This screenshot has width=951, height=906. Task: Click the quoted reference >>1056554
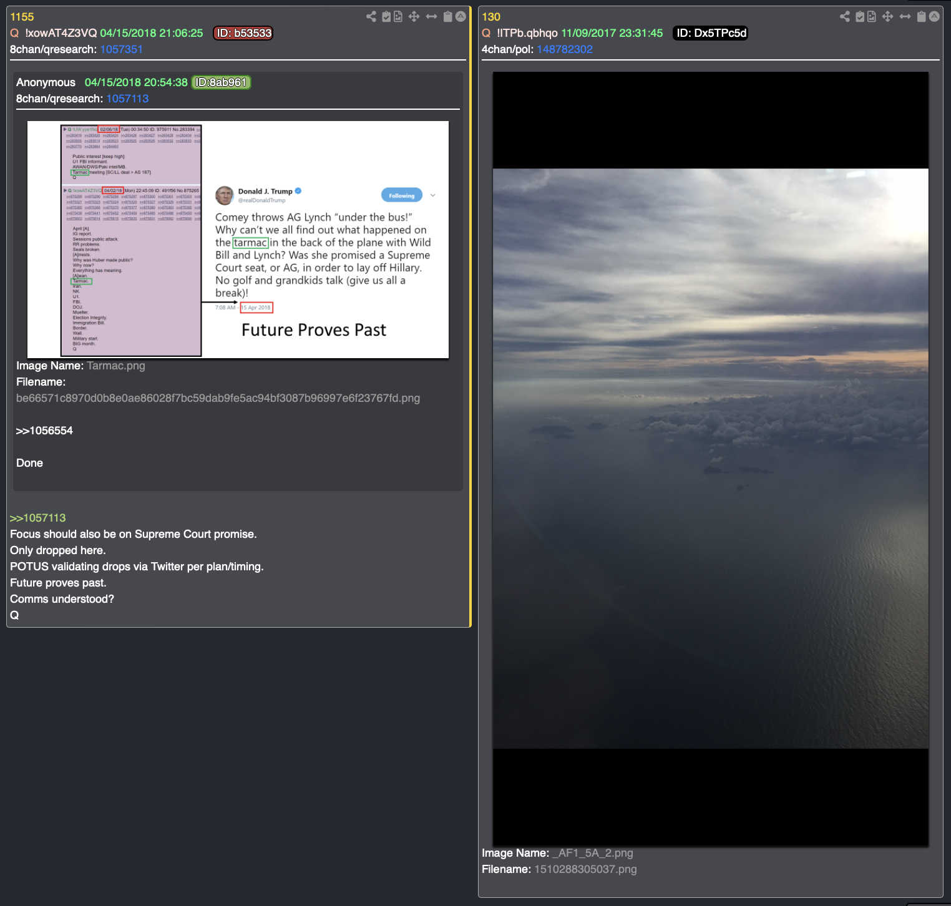point(44,431)
